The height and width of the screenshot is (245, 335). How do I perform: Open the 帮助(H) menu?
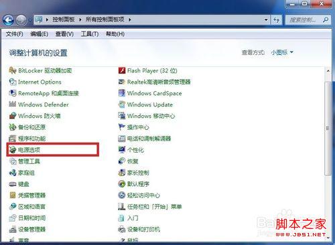(x=115, y=34)
